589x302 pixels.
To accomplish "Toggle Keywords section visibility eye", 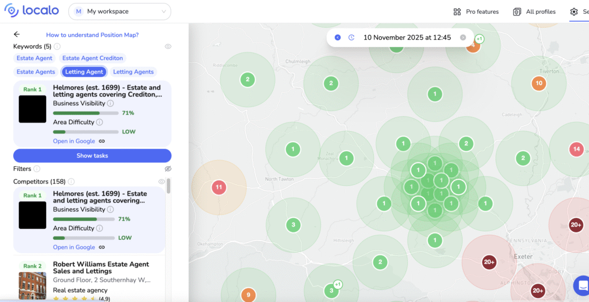I will [x=168, y=47].
